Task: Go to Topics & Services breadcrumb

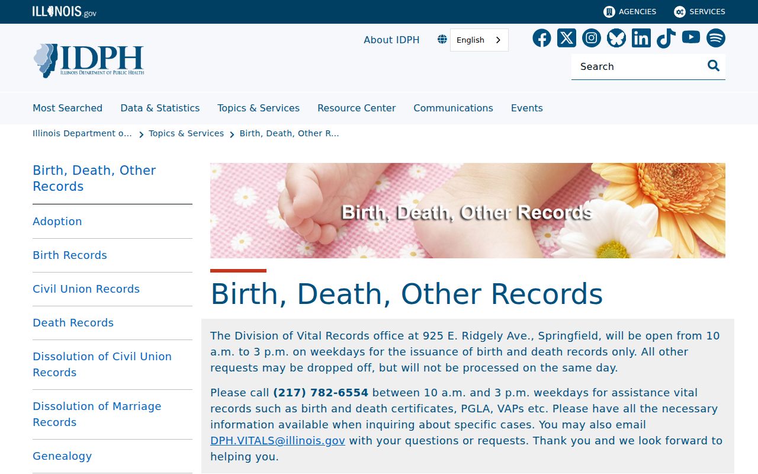Action: click(x=186, y=133)
